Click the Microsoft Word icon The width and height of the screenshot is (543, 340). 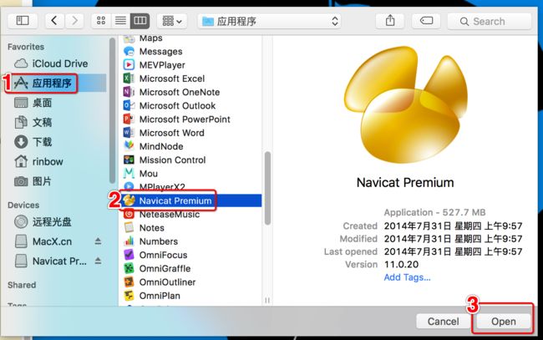tap(129, 133)
